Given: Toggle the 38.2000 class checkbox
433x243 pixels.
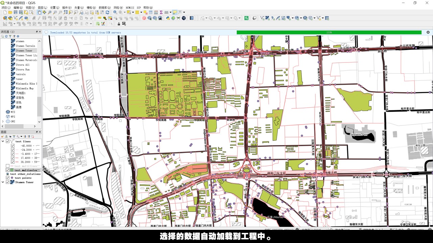Looking at the screenshot, I should pos(13,162).
